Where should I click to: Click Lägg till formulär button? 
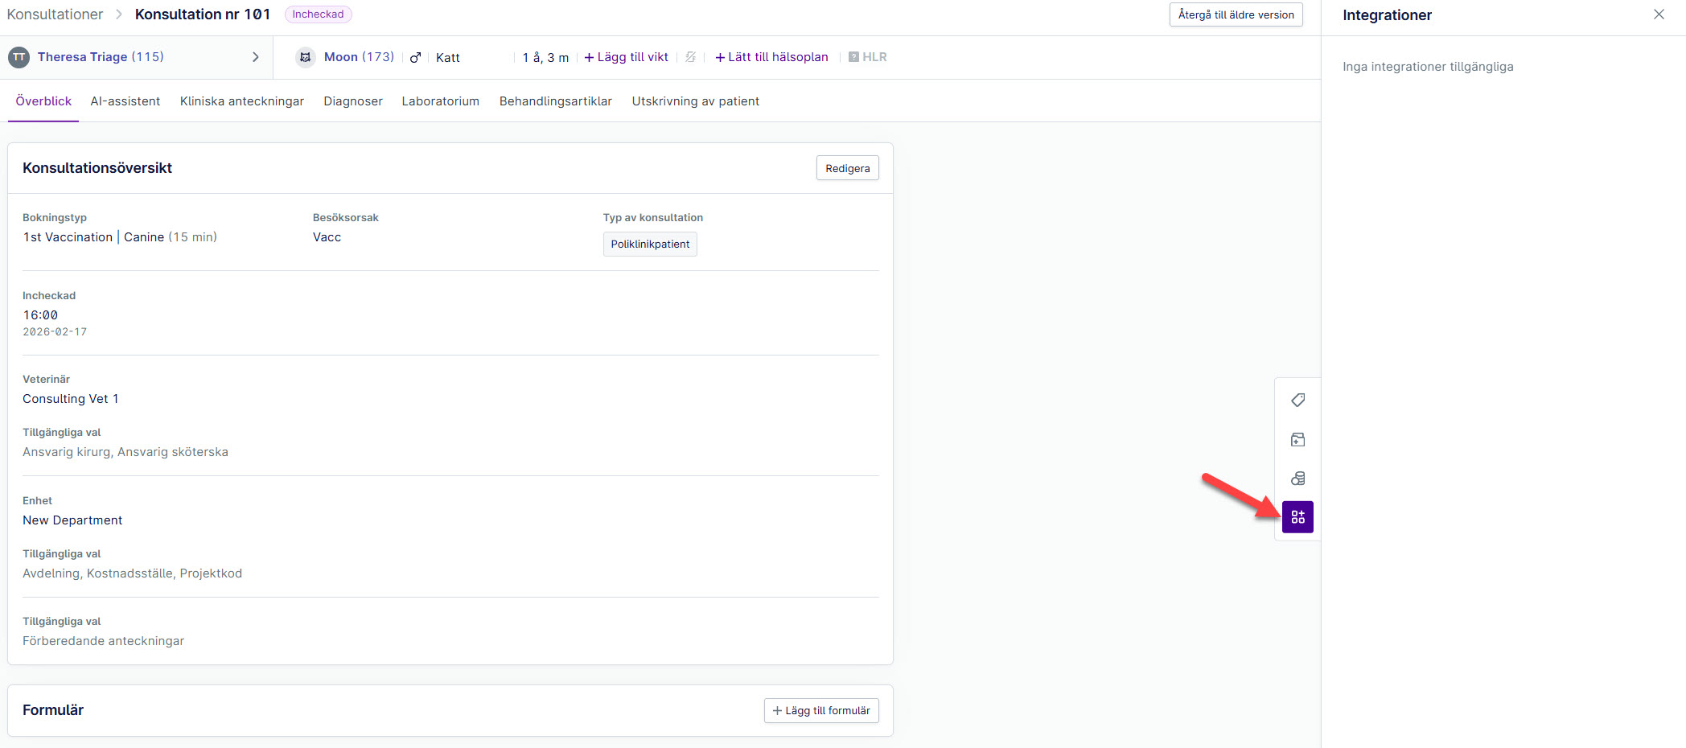tap(821, 710)
